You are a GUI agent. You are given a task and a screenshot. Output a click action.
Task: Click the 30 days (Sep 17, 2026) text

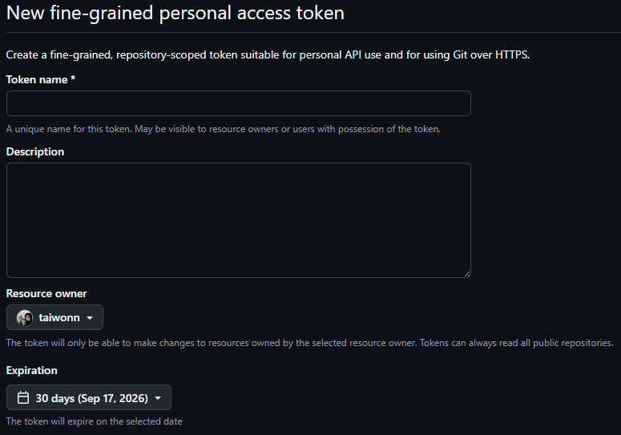pos(92,398)
